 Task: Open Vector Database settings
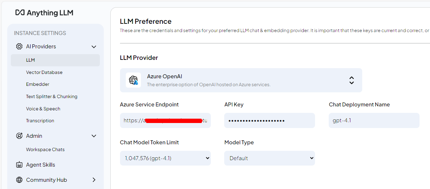44,72
